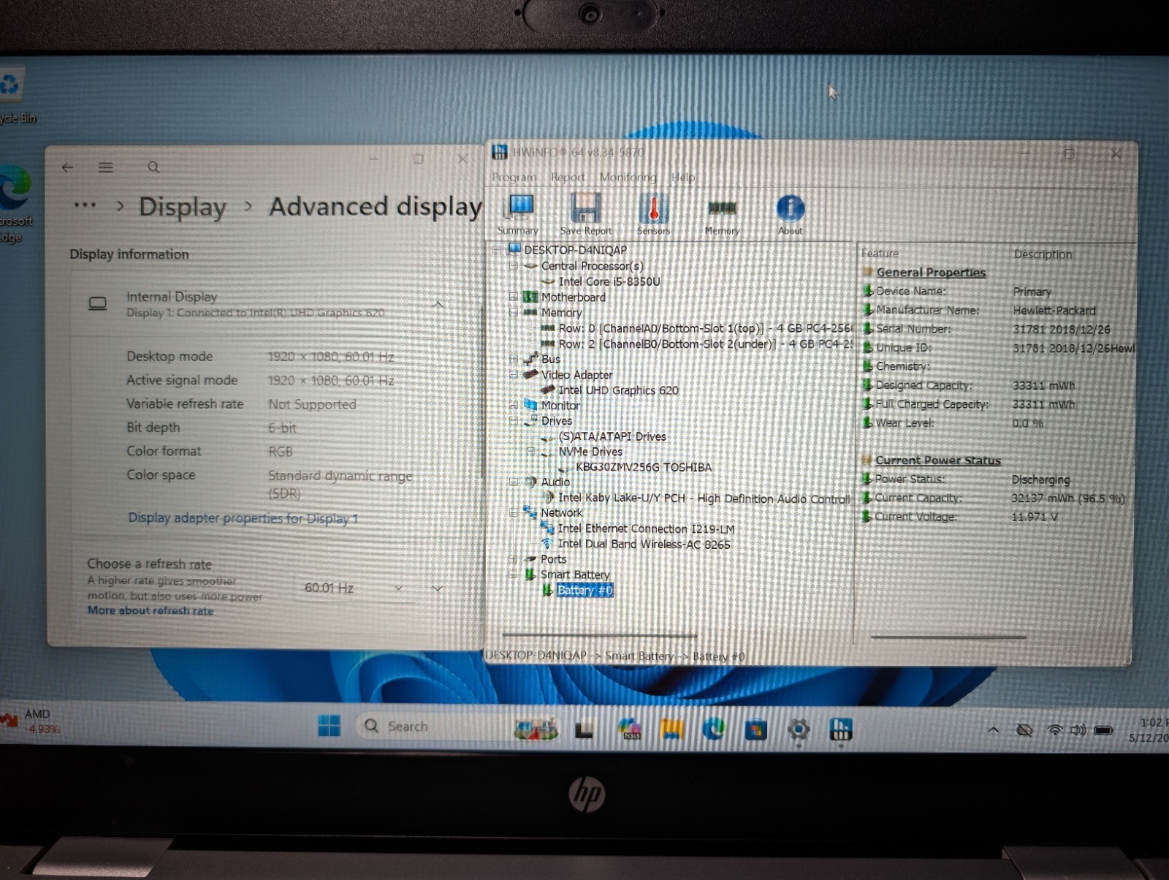Open the breadcrumb ellipsis in Settings

85,205
